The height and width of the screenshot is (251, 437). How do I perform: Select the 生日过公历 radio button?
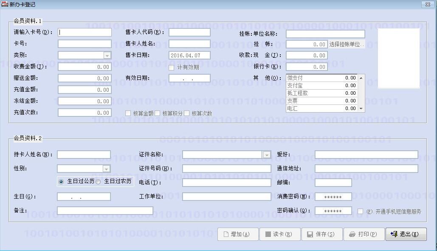tap(61, 181)
